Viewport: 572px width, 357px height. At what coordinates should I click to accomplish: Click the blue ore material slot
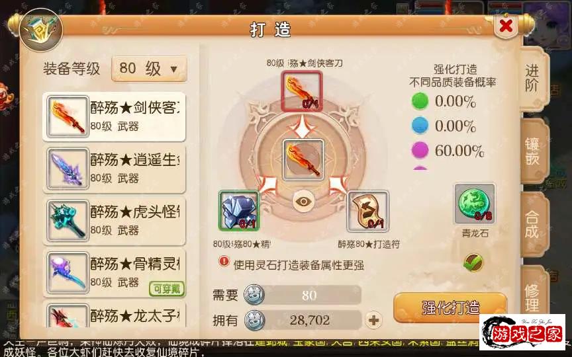click(239, 210)
